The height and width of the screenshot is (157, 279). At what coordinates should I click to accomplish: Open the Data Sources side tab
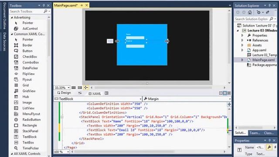tap(5, 41)
